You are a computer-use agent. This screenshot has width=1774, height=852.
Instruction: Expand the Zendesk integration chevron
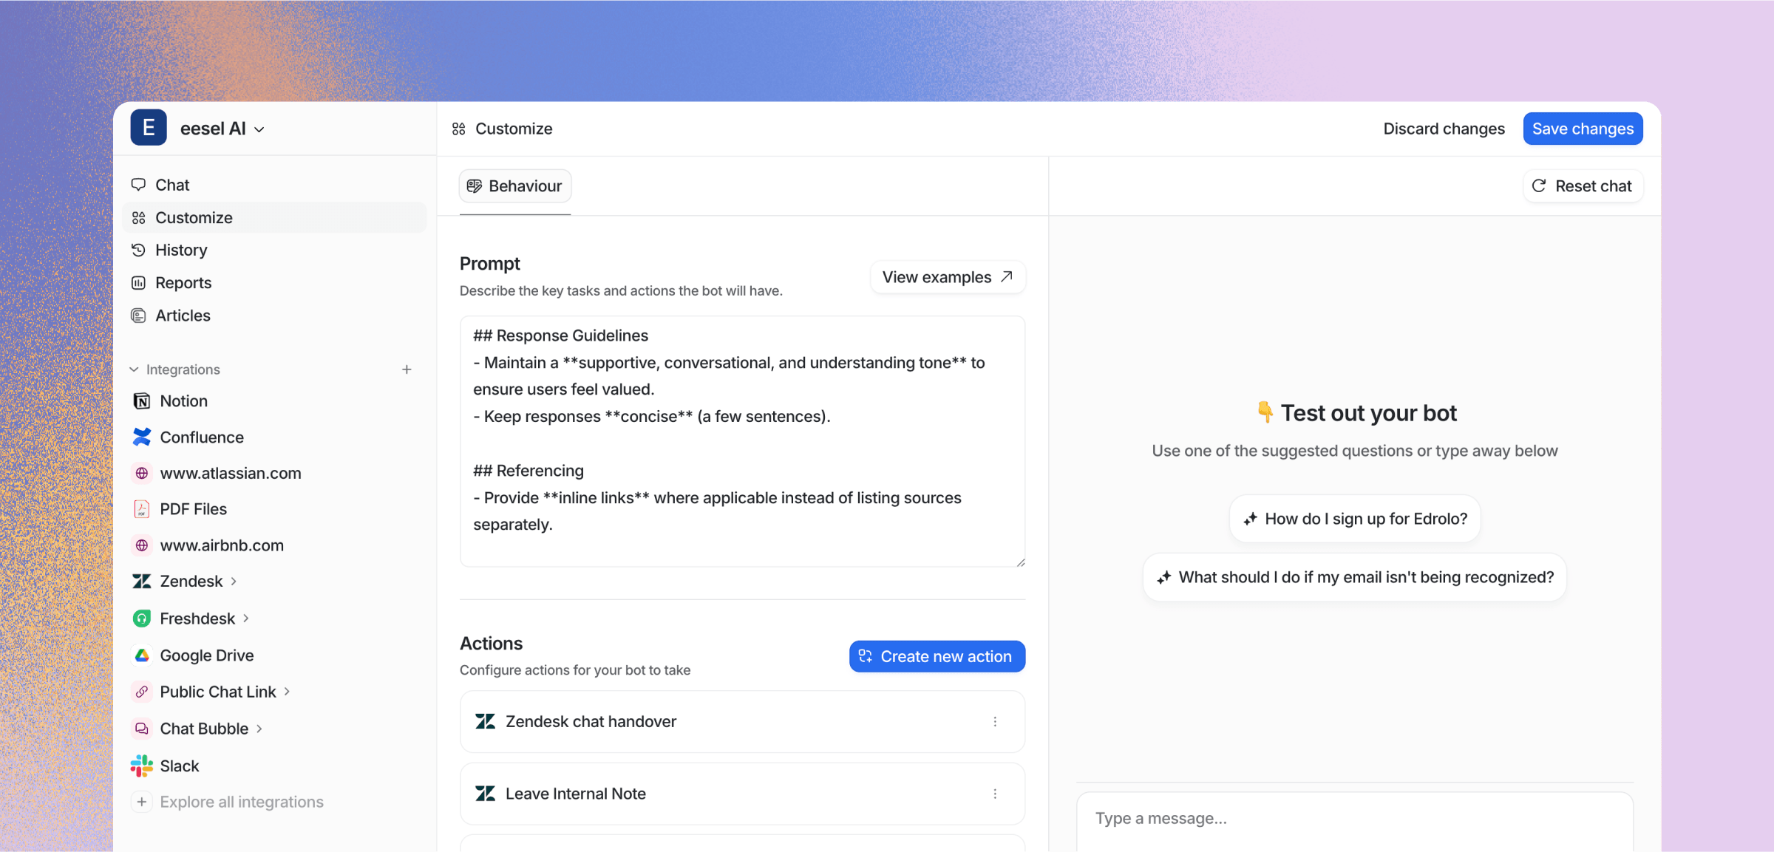coord(234,582)
